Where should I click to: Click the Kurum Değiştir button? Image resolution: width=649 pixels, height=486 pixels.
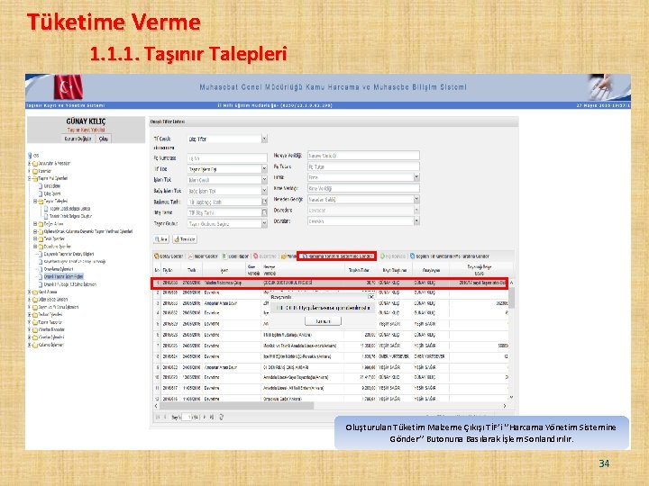click(x=78, y=139)
